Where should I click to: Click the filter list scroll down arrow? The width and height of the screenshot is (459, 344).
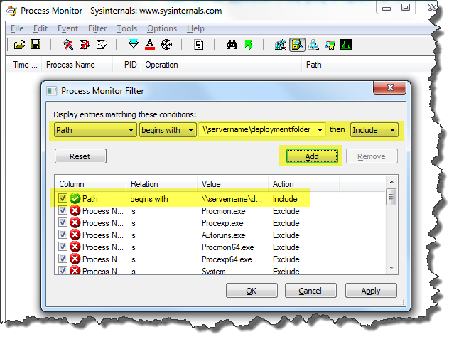pos(392,267)
